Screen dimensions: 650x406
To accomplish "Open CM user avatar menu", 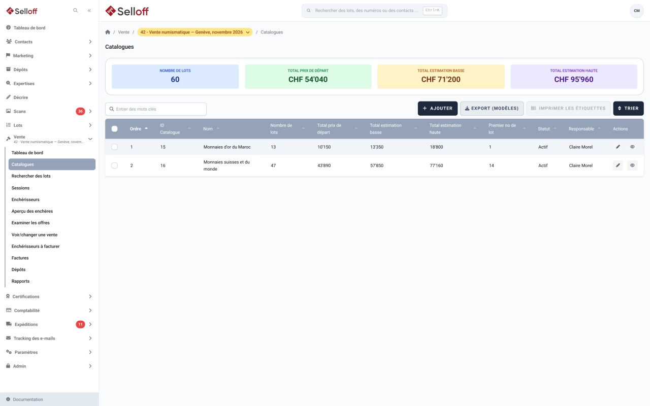I will point(637,11).
